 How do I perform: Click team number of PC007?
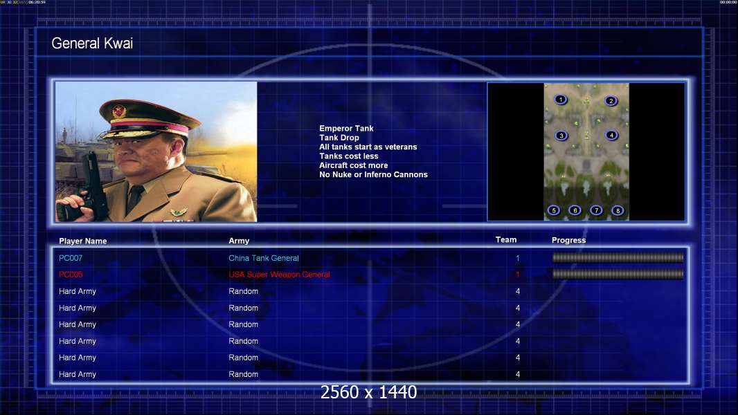pos(518,258)
